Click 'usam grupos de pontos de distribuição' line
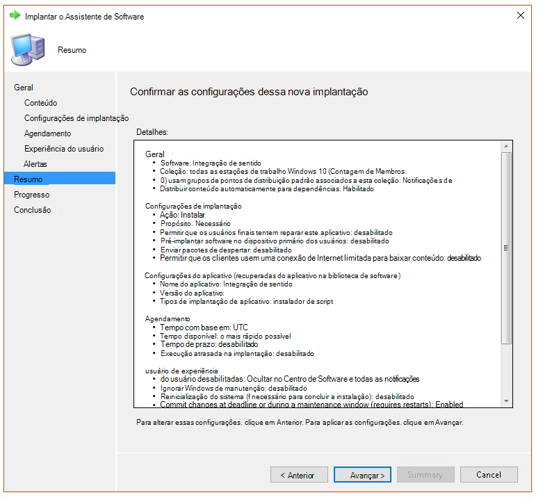Screen dimensions: 543x502 click(306, 180)
